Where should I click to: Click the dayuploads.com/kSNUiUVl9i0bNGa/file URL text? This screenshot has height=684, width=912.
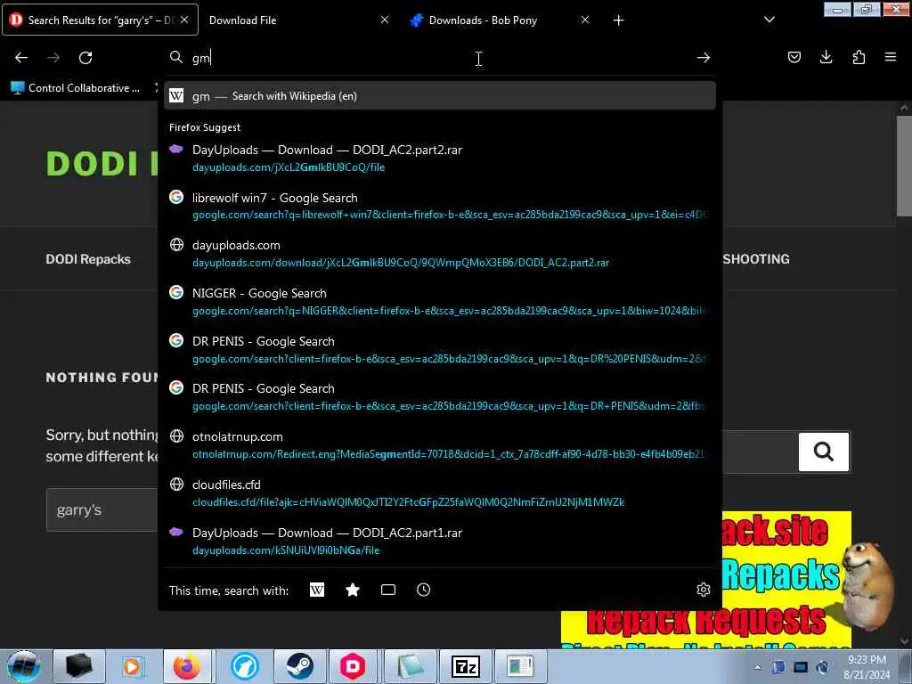[286, 550]
